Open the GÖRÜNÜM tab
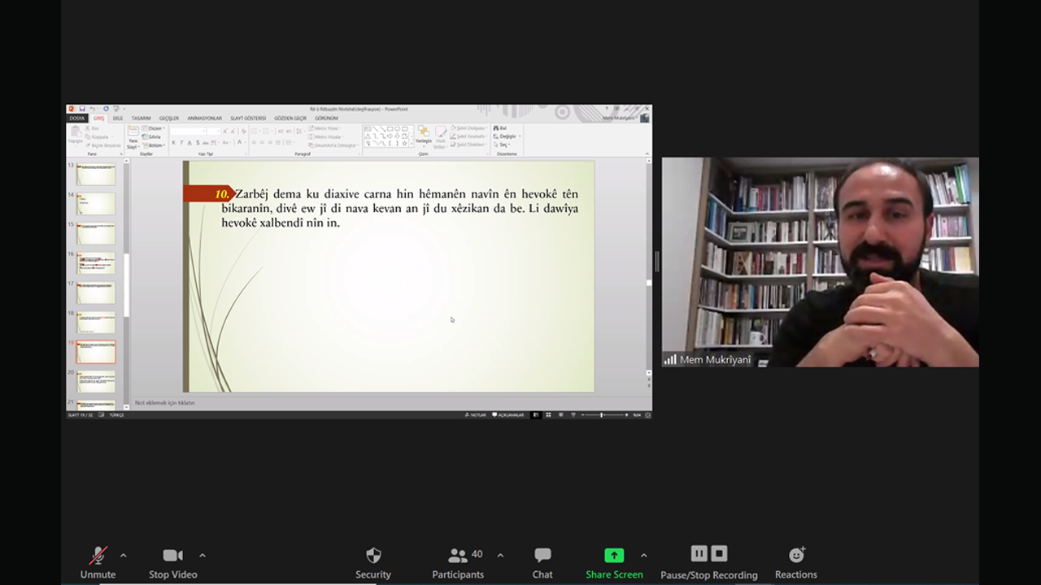 (x=326, y=119)
